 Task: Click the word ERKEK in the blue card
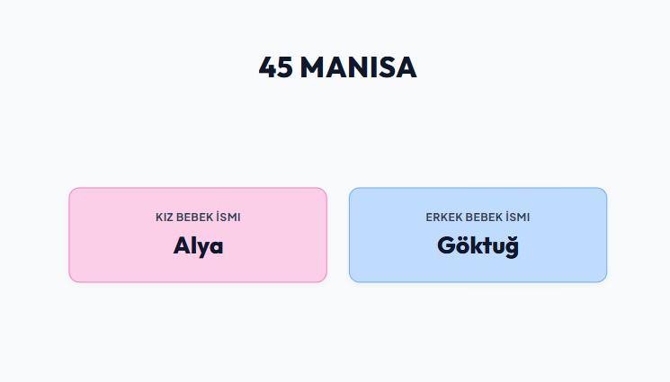pyautogui.click(x=444, y=217)
